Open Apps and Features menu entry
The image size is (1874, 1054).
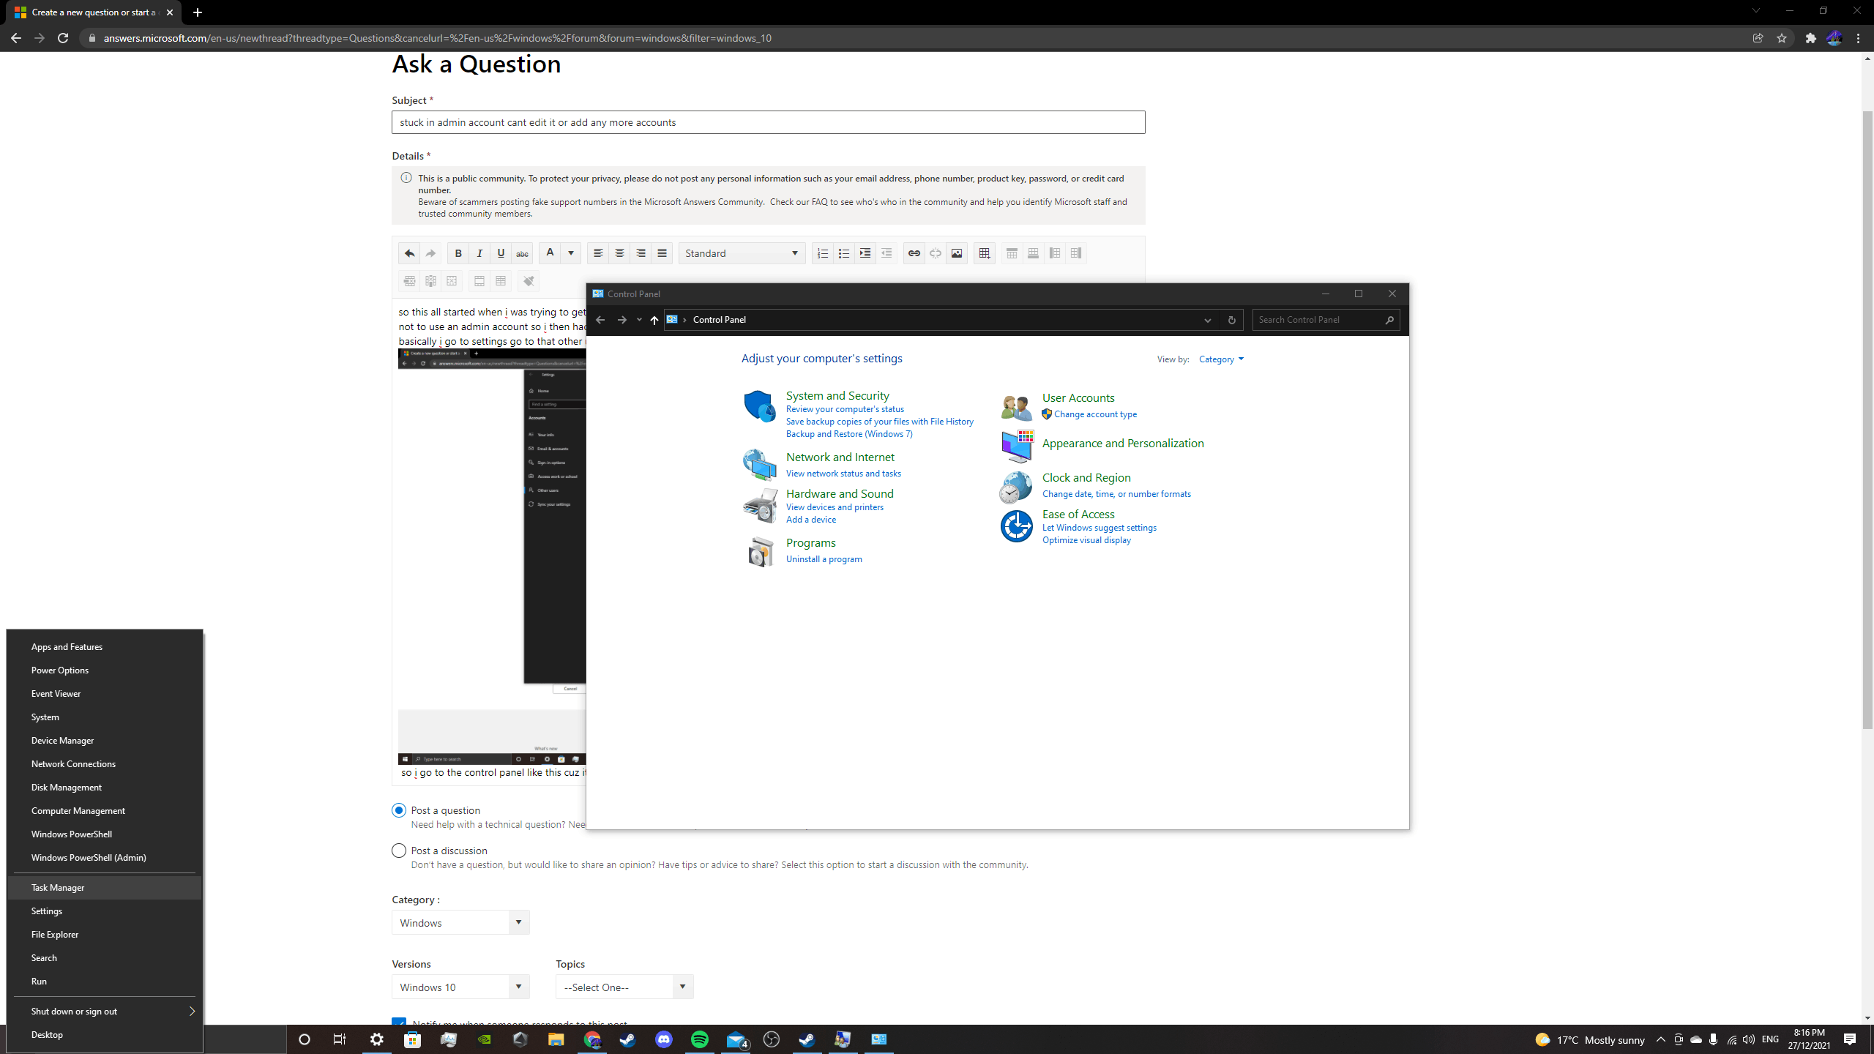(x=105, y=646)
